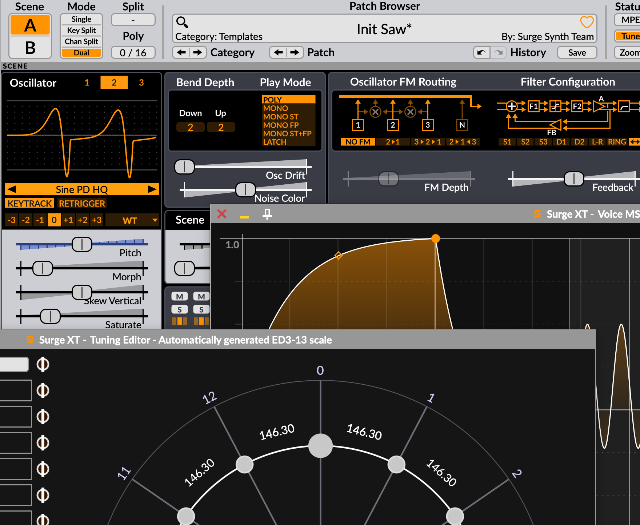Open WT oscillator dropdown menu

(x=132, y=220)
